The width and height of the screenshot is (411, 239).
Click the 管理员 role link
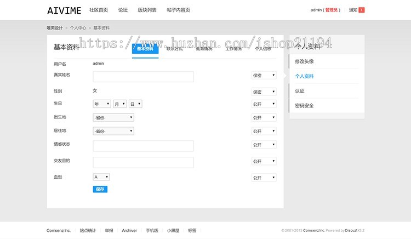332,10
